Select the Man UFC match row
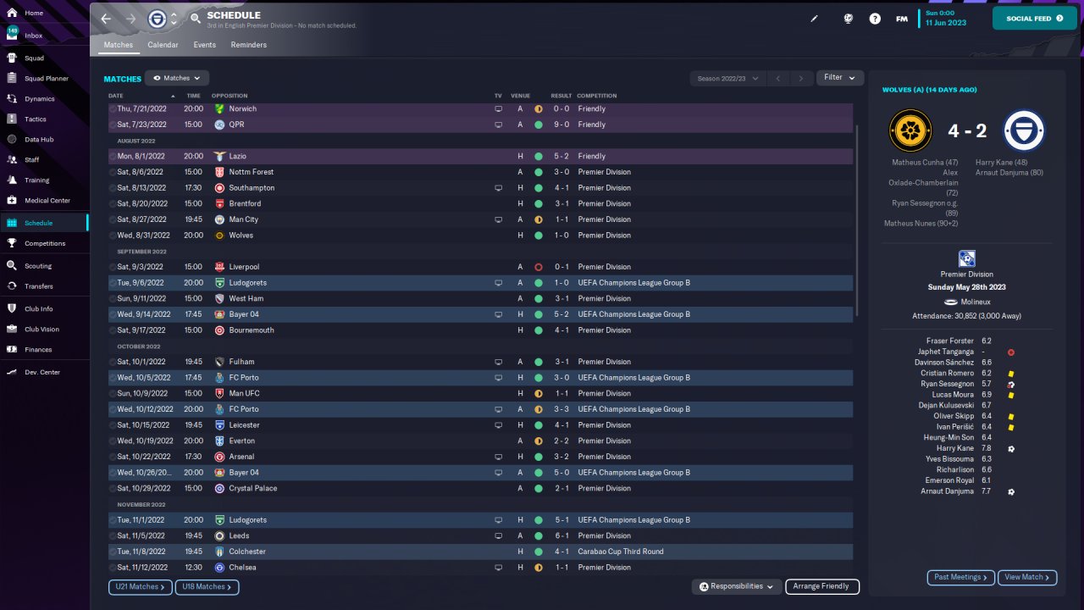 tap(480, 394)
